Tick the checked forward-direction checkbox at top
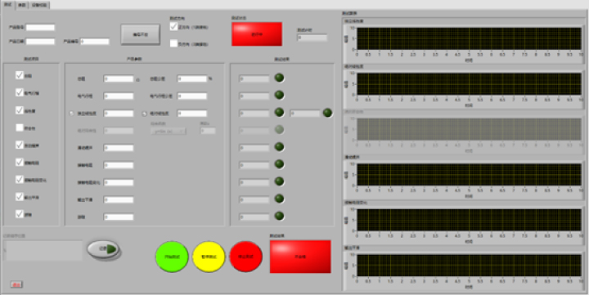The width and height of the screenshot is (589, 295). (x=173, y=27)
